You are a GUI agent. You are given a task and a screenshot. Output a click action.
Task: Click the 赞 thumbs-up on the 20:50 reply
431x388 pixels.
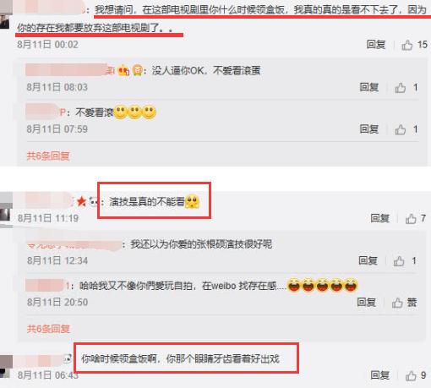coord(397,303)
